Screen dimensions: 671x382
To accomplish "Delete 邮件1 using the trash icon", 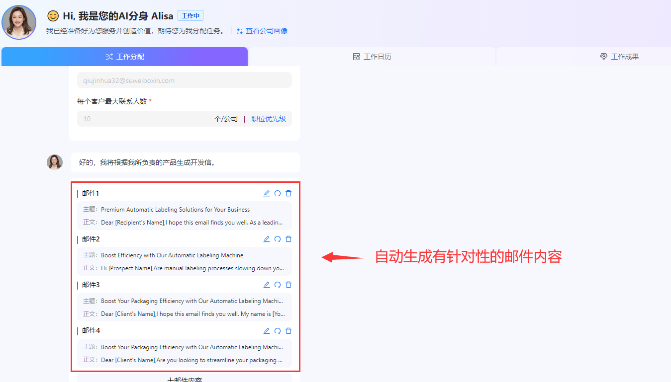I will (x=288, y=193).
